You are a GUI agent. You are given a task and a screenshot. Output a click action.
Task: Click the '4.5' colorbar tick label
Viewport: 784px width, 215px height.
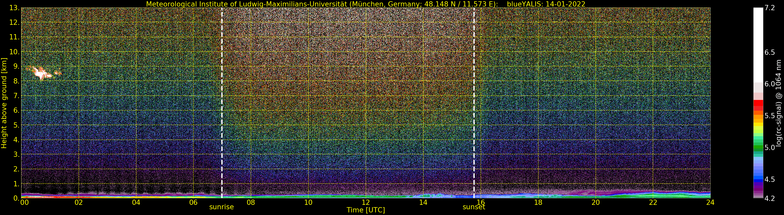point(770,179)
